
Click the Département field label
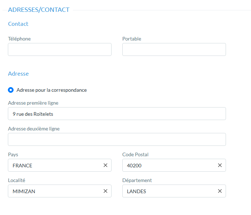pyautogui.click(x=137, y=180)
